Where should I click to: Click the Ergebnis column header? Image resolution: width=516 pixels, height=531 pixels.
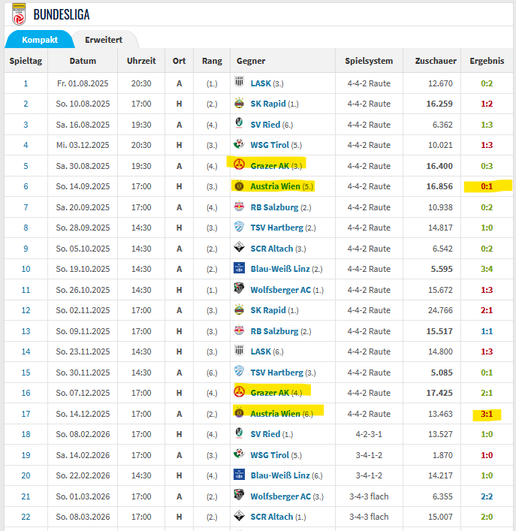(x=487, y=60)
